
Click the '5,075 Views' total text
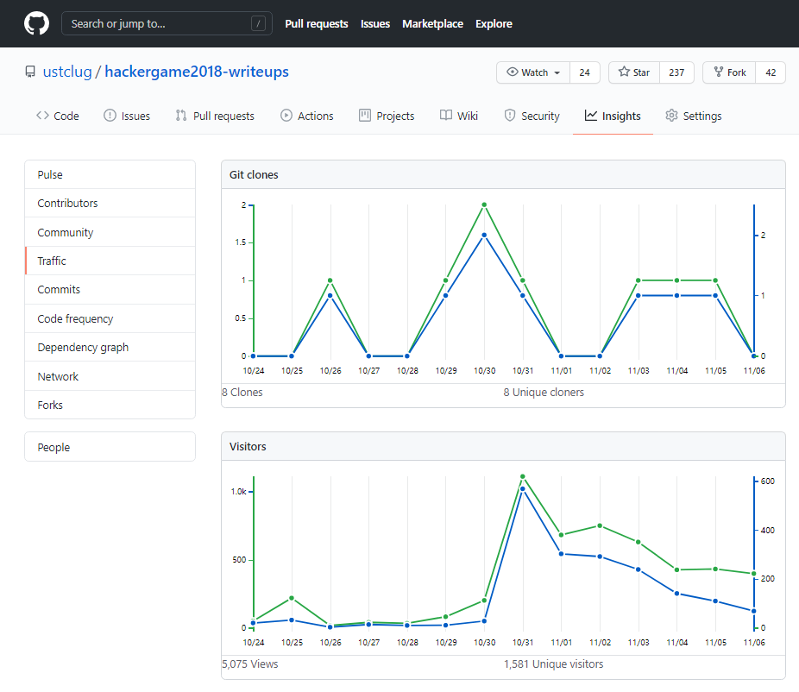click(250, 664)
